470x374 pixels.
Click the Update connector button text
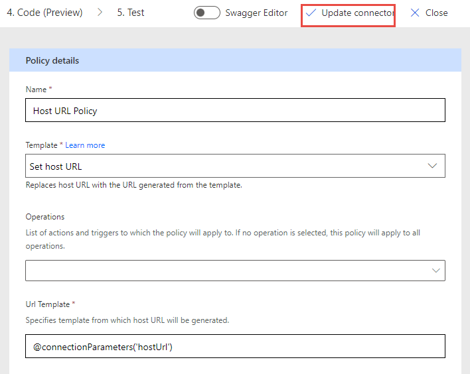357,13
